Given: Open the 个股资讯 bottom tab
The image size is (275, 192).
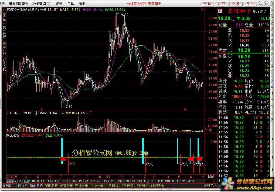Looking at the screenshot, I should (x=142, y=186).
